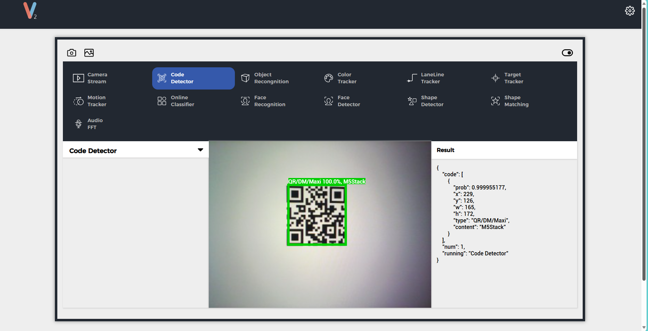Select the LaneLine Tracker icon

412,78
